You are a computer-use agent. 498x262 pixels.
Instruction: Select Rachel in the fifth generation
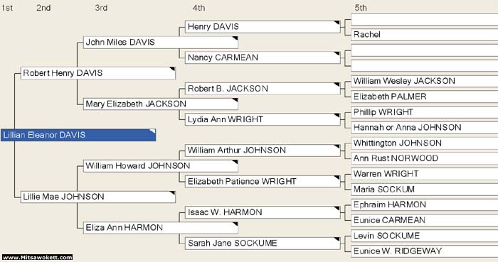[425, 35]
